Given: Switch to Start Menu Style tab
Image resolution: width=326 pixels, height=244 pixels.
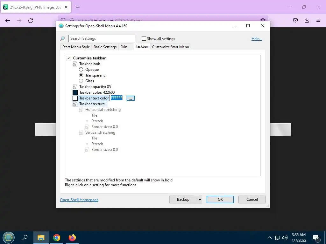Looking at the screenshot, I should click(76, 47).
